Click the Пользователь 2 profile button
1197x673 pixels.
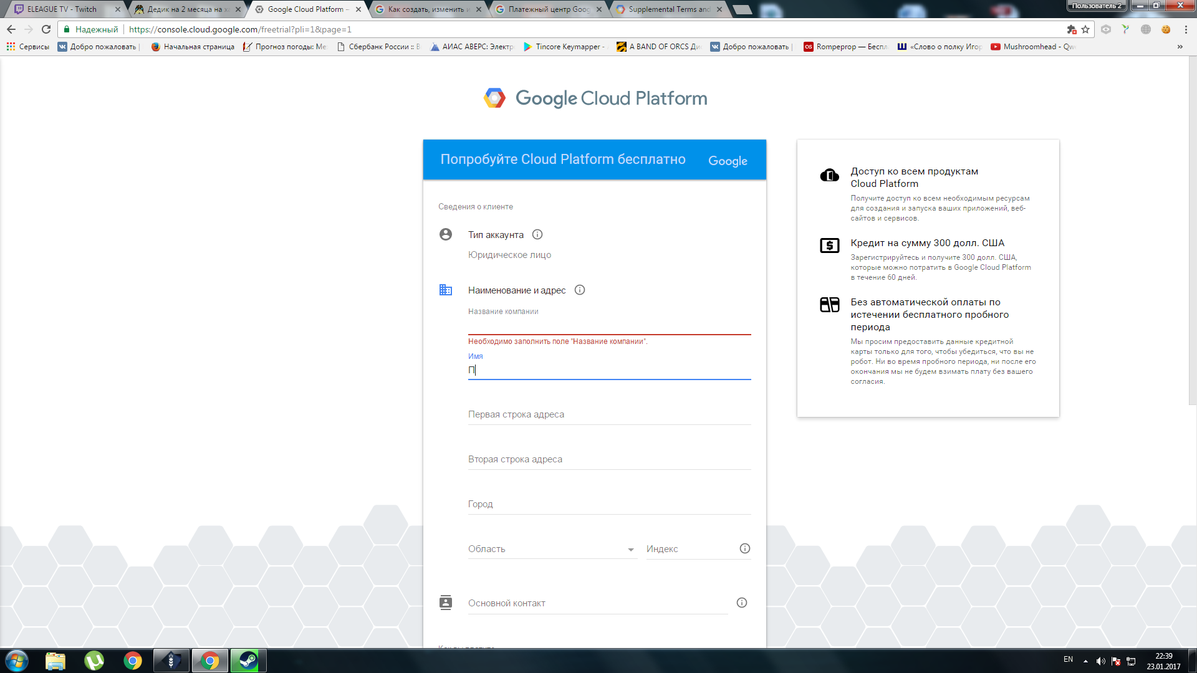(x=1097, y=6)
